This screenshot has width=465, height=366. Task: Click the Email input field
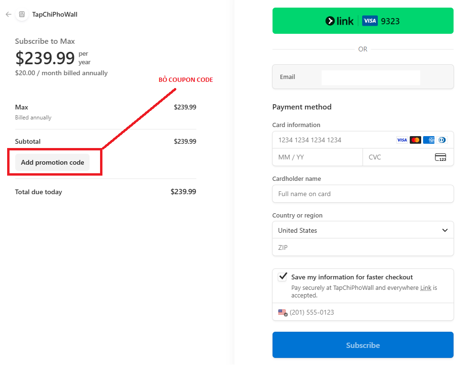coord(371,77)
